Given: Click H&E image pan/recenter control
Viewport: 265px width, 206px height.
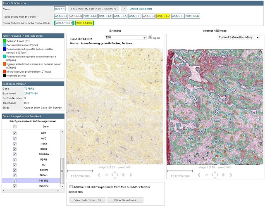Looking at the screenshot, I should (215, 175).
